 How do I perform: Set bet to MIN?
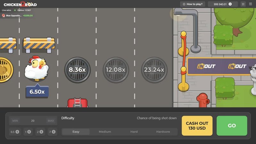point(15,121)
